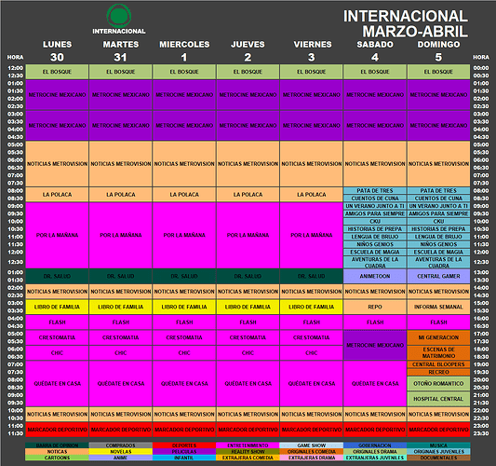Viewport: 496px width, 466px height.
Task: Click Marcador Deportivo on Wednesday
Action: tap(184, 430)
